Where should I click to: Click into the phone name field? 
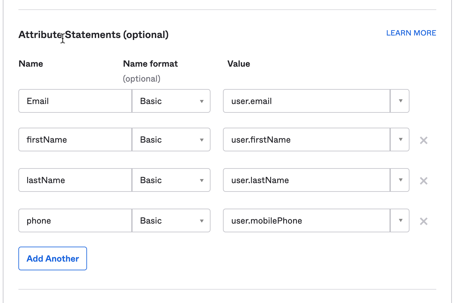75,220
